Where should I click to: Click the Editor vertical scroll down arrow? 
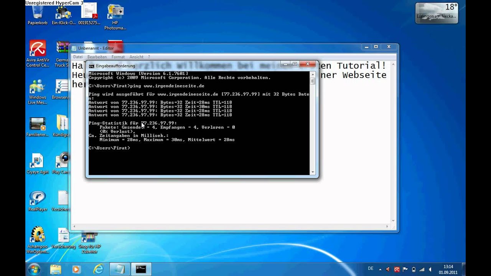393,221
